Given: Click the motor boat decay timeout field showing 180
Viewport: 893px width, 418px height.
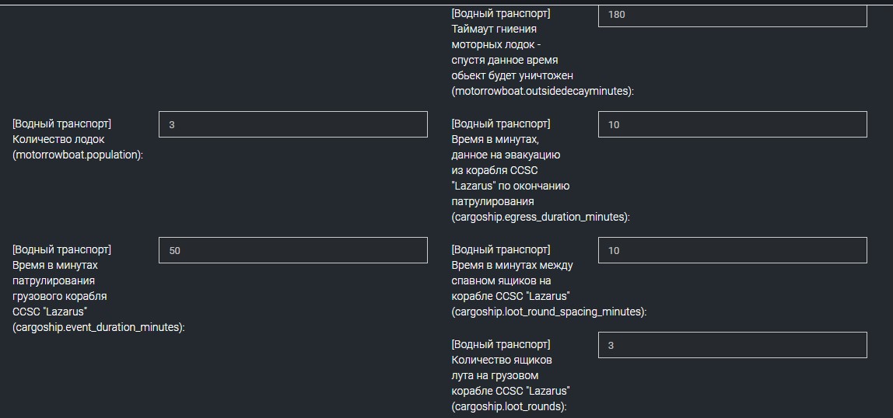Looking at the screenshot, I should coord(731,15).
